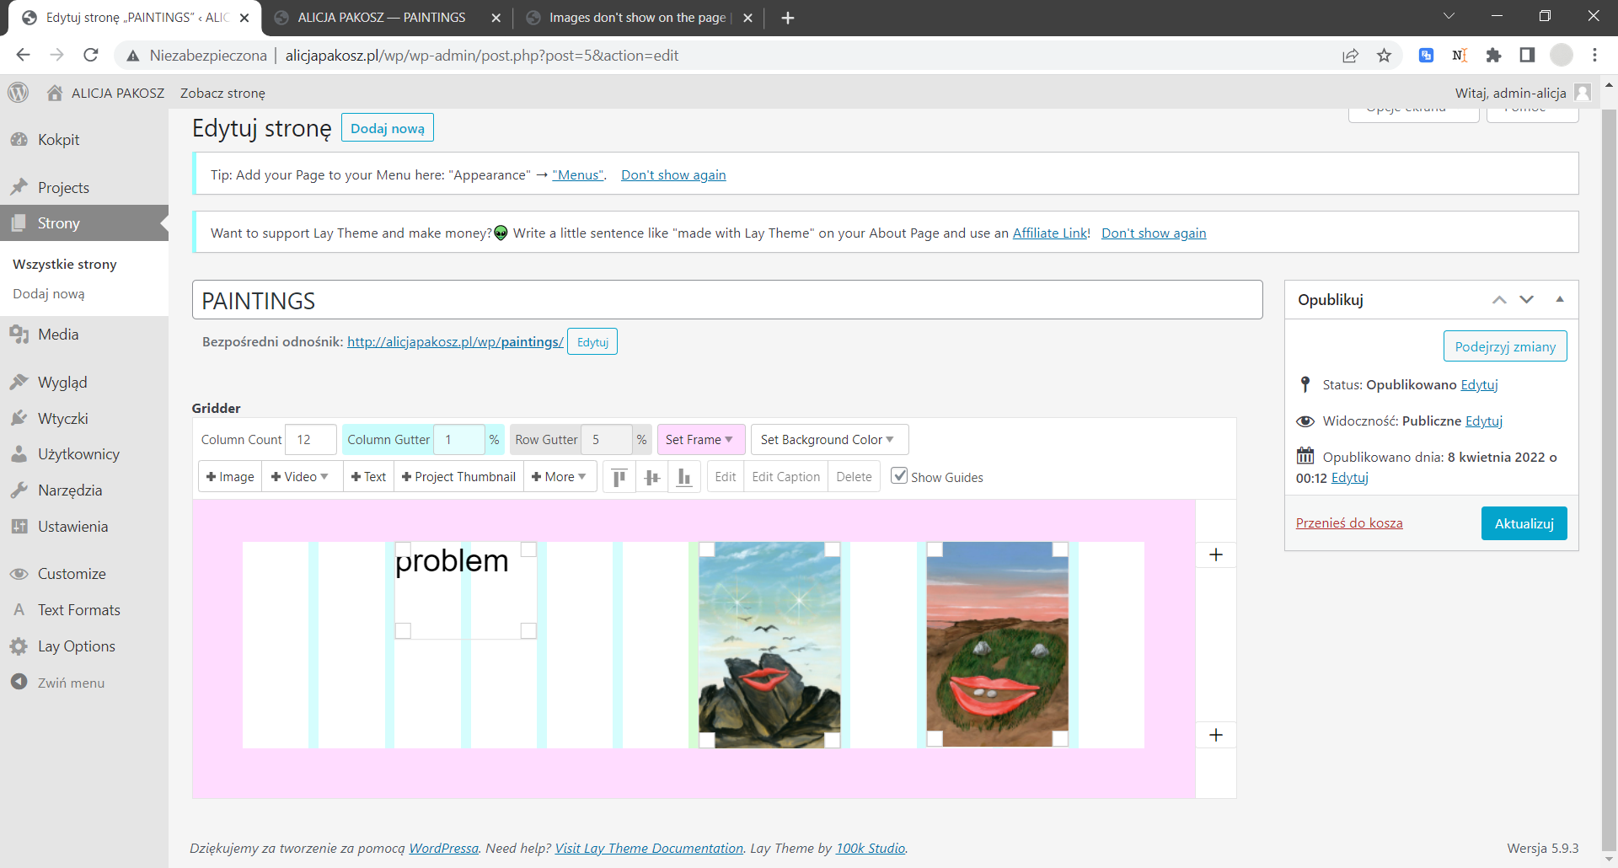Click the align bottom icon in Gridder
1618x868 pixels.
(x=684, y=478)
